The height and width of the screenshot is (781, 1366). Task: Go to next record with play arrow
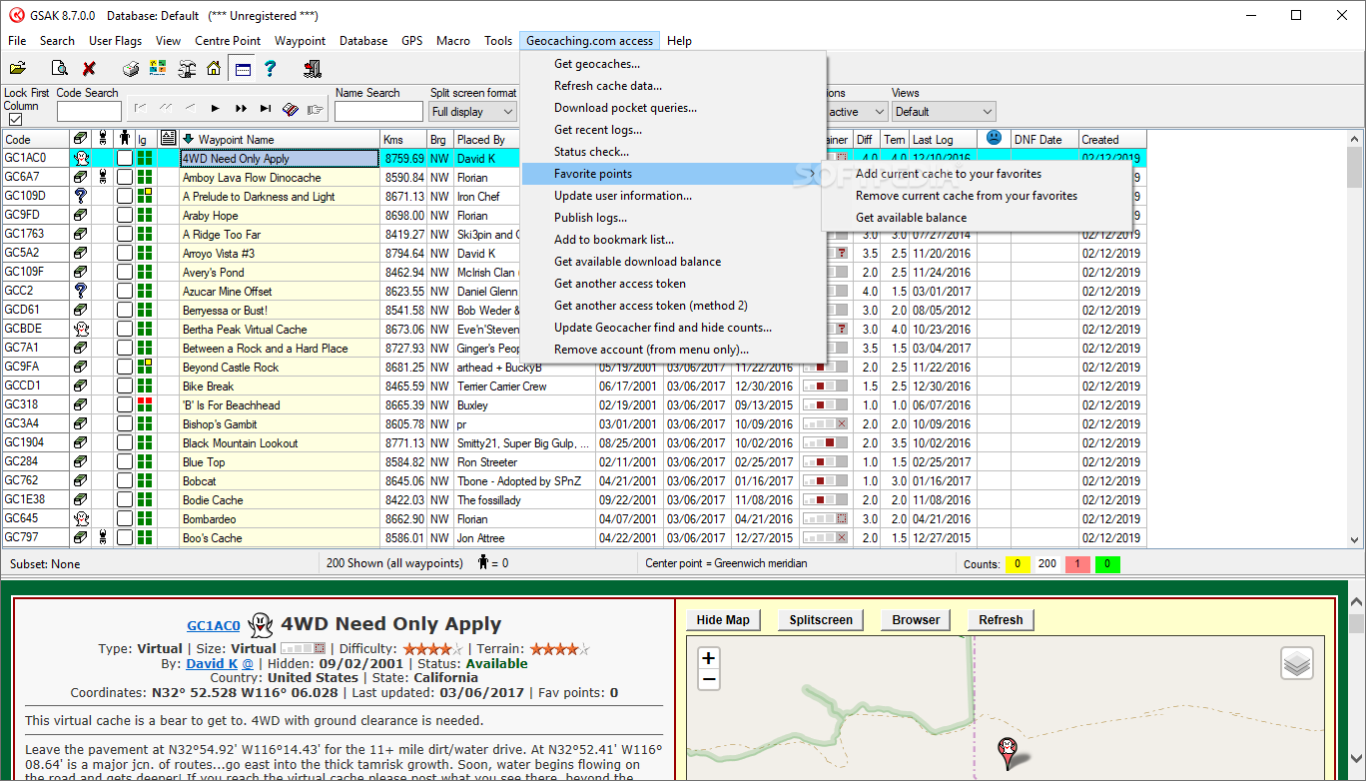(215, 108)
